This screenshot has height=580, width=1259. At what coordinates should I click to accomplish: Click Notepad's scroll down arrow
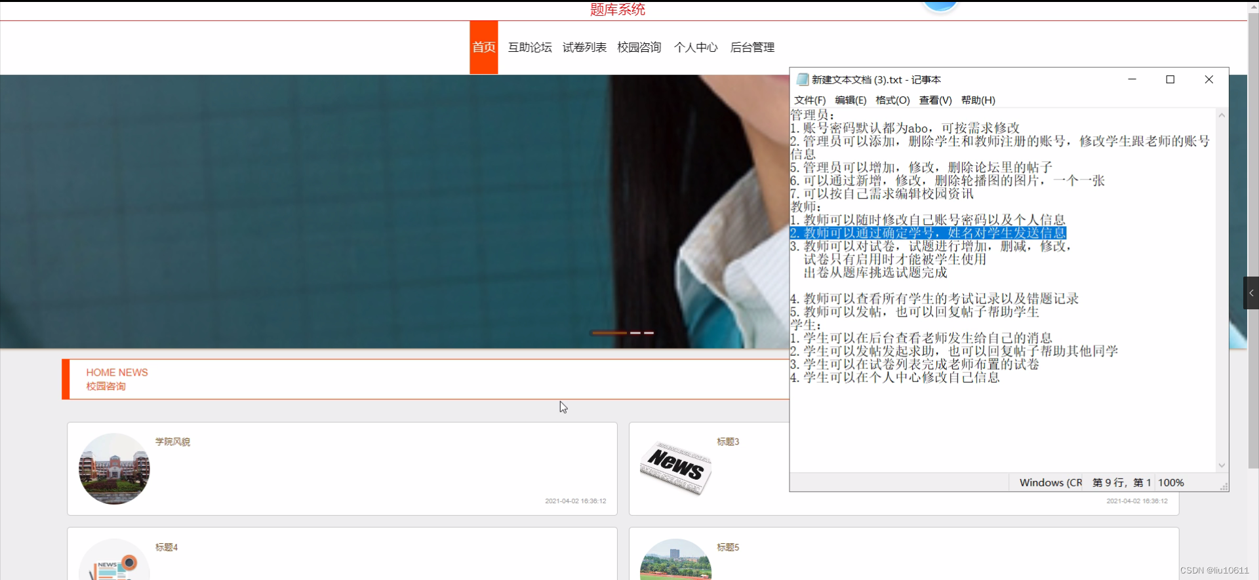pyautogui.click(x=1222, y=465)
